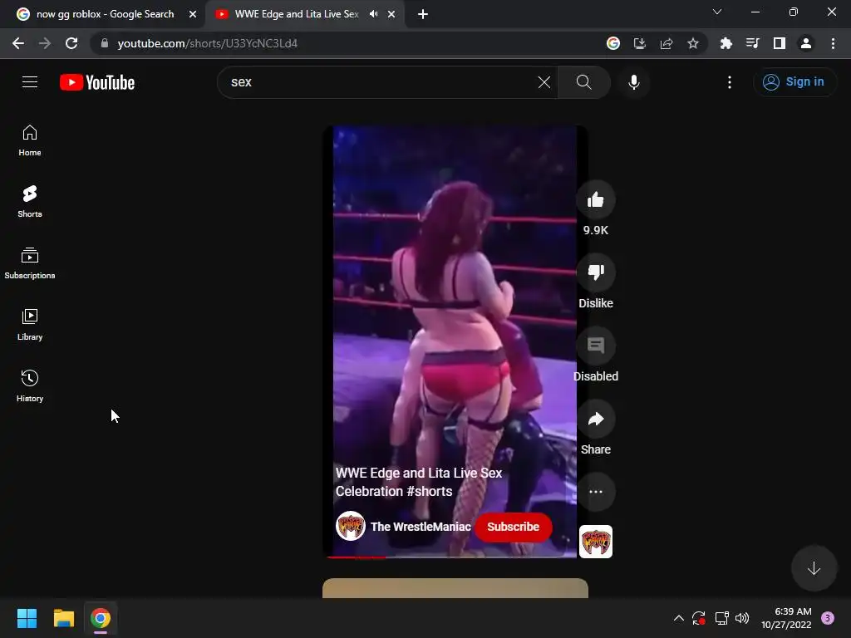
Task: Go to next short with down arrow
Action: click(x=814, y=568)
